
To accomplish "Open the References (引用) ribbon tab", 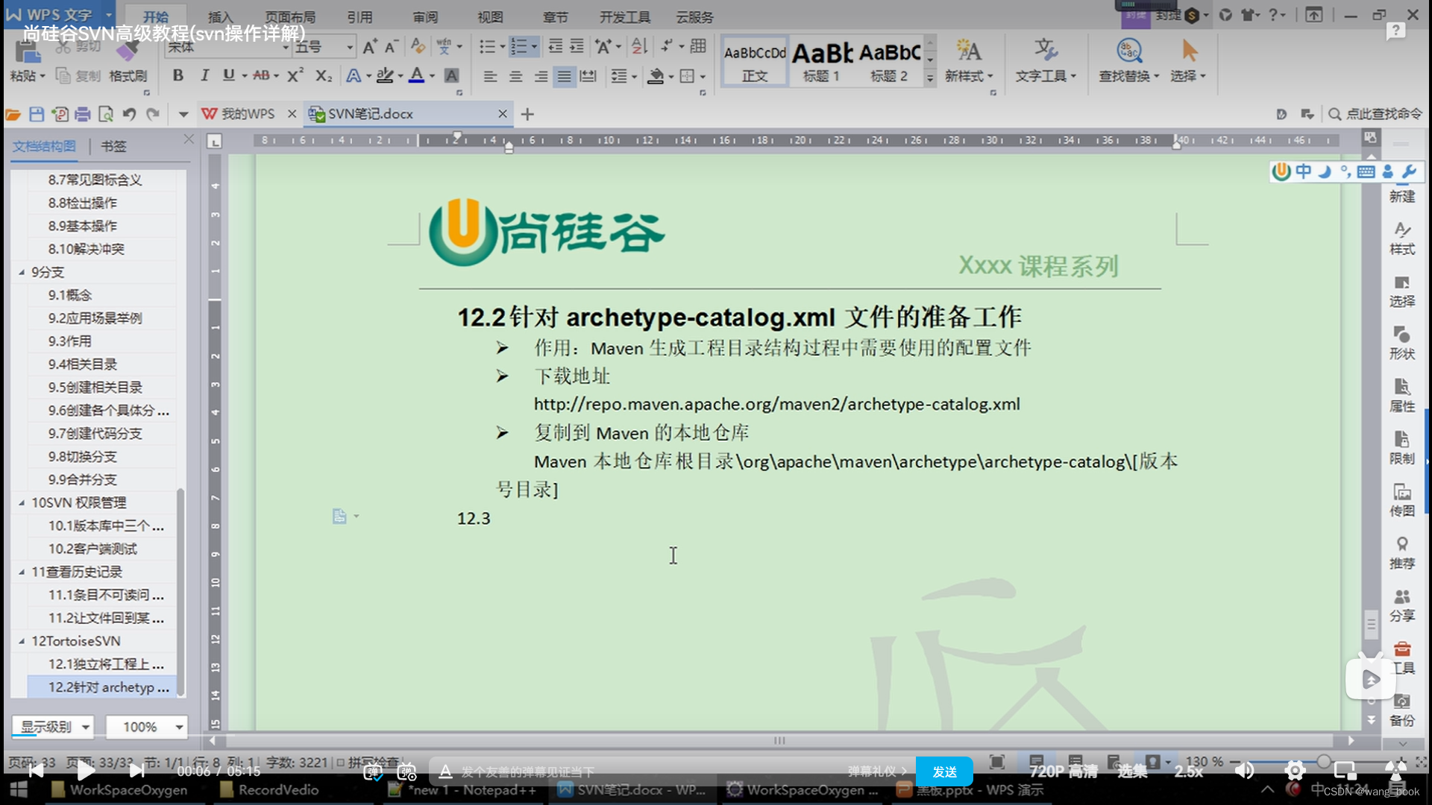I will tap(359, 16).
